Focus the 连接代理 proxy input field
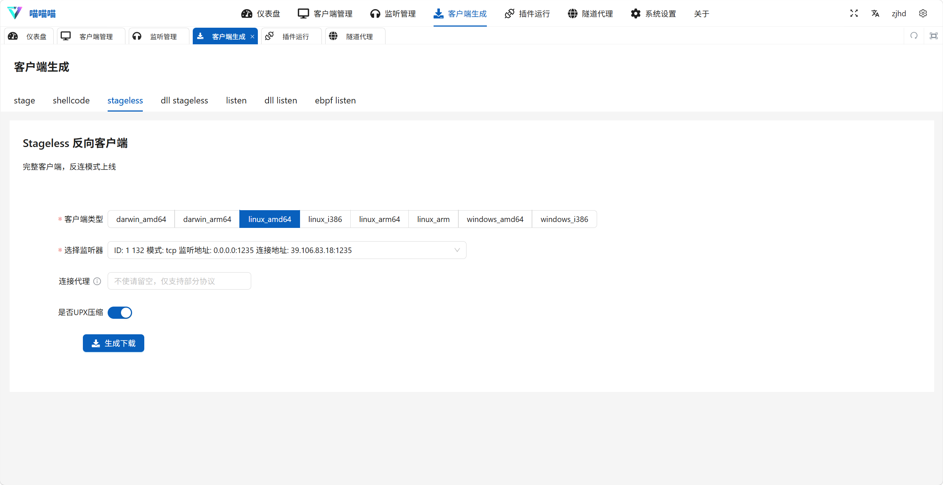The height and width of the screenshot is (485, 943). click(x=179, y=281)
